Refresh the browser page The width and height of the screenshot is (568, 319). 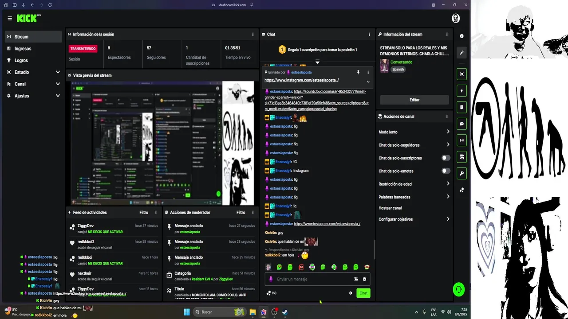click(50, 5)
